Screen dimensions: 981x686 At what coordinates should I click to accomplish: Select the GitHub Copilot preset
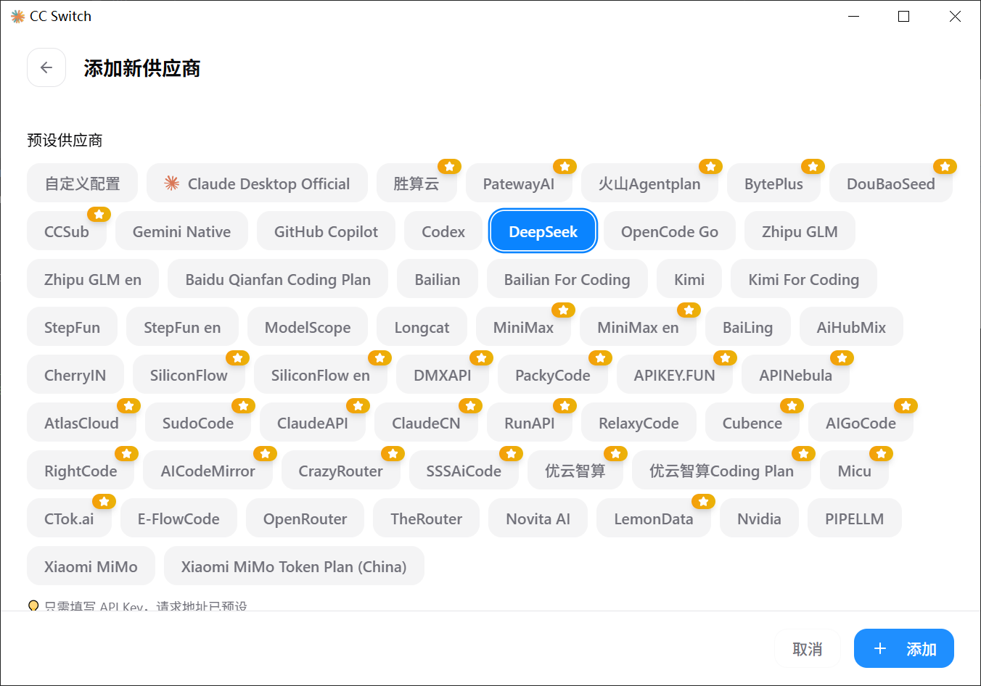coord(326,231)
